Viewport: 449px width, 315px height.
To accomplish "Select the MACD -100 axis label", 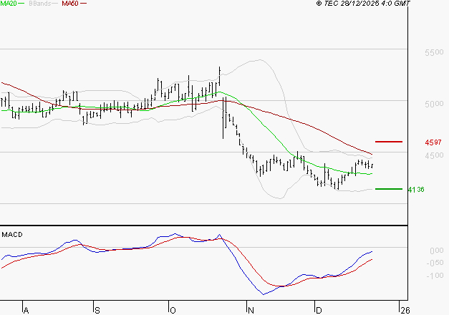I will pos(435,276).
